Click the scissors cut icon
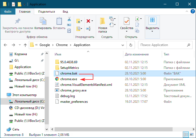The height and width of the screenshot is (138, 196). click(x=69, y=19)
